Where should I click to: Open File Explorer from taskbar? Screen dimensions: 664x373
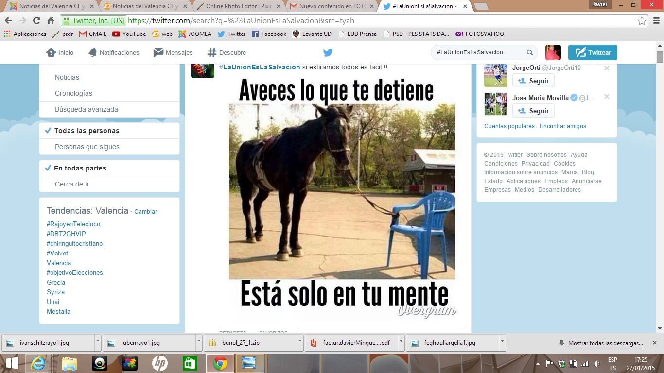coord(70,363)
